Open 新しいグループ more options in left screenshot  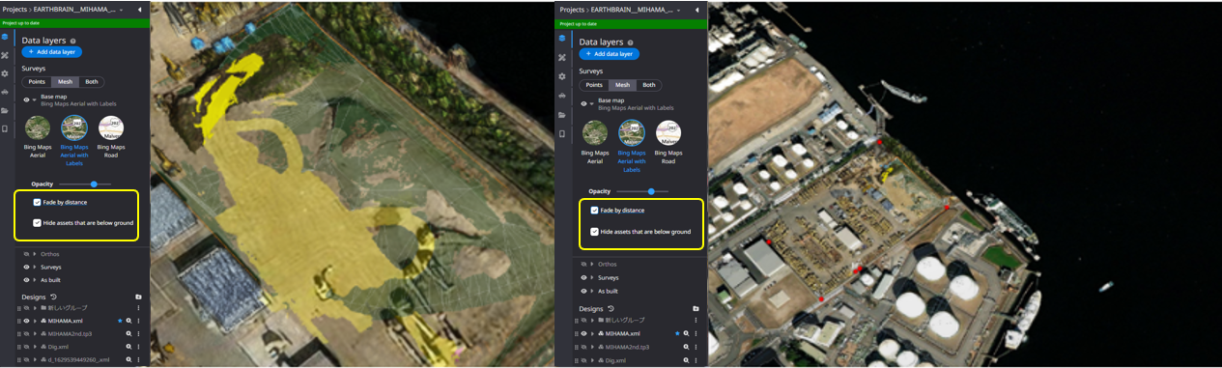pyautogui.click(x=138, y=307)
